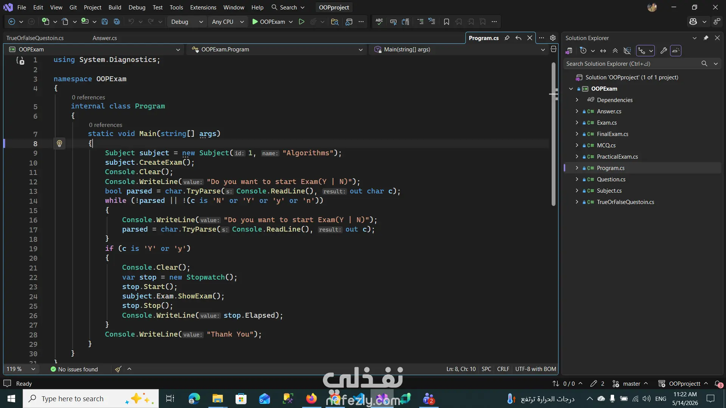Toggle the Pin for Program.cs tab
The height and width of the screenshot is (408, 726).
507,38
